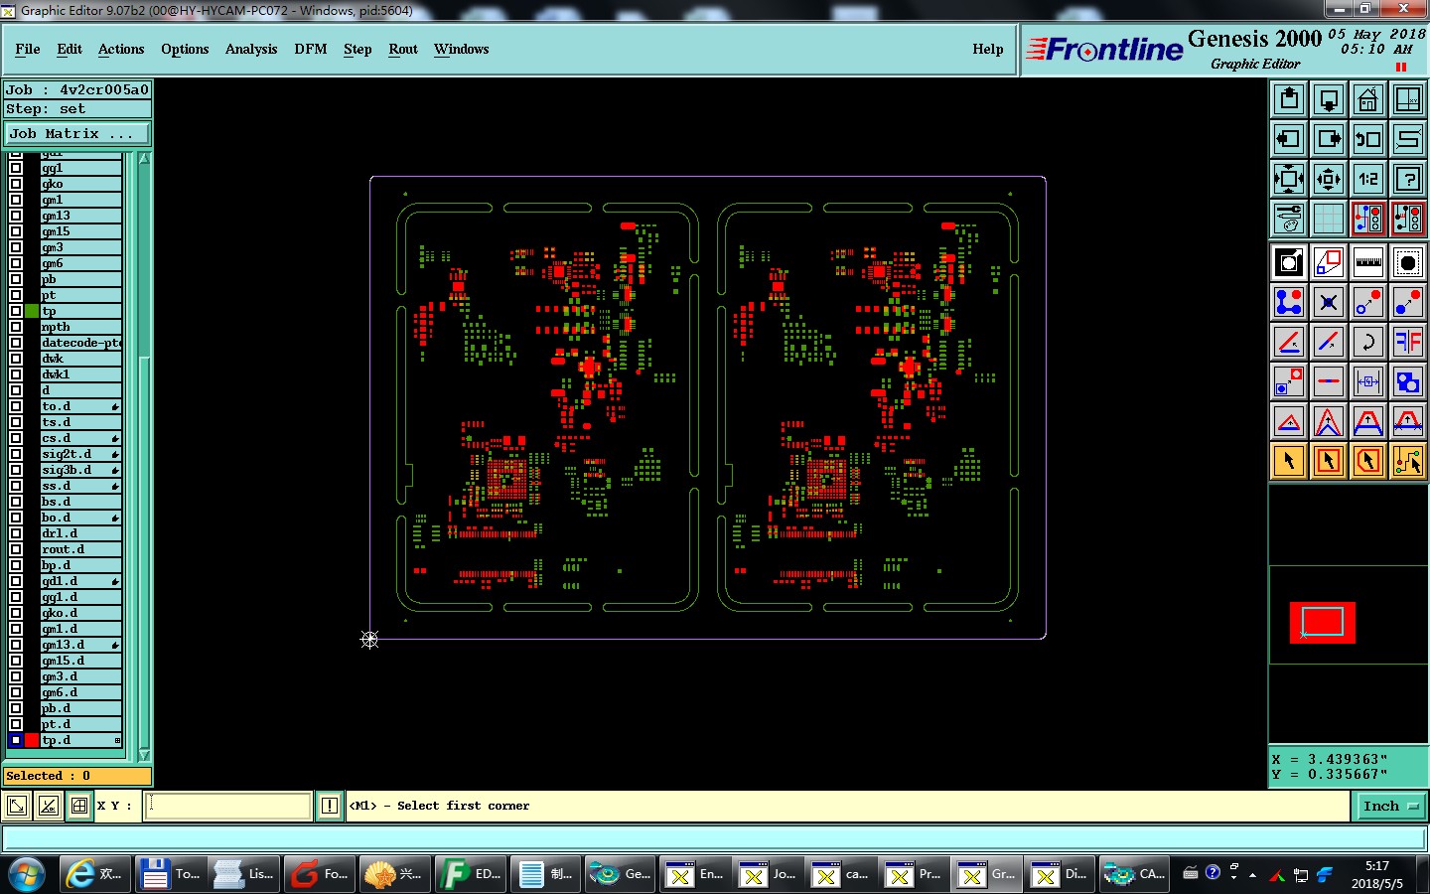Open the Actions menu
This screenshot has width=1430, height=894.
pyautogui.click(x=121, y=49)
